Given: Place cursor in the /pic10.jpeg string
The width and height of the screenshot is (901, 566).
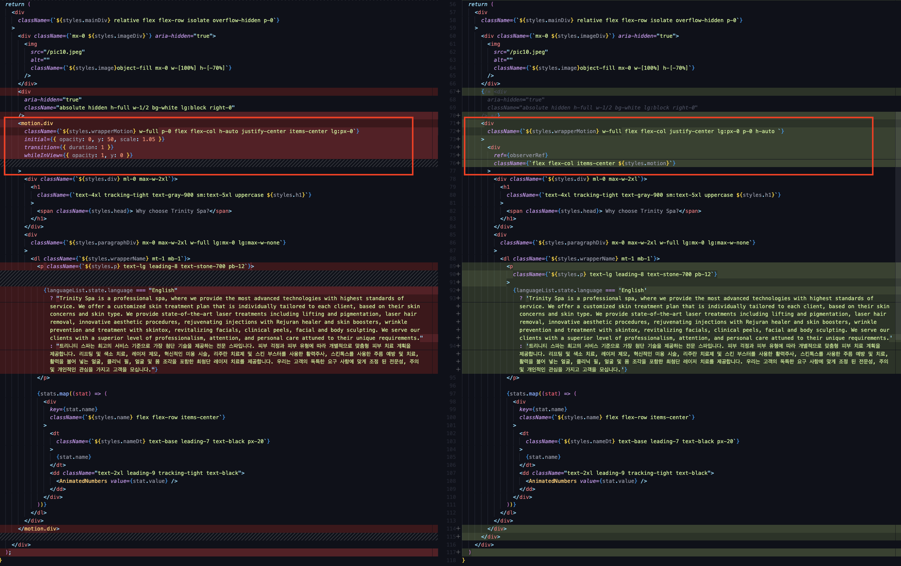Looking at the screenshot, I should click(x=64, y=52).
